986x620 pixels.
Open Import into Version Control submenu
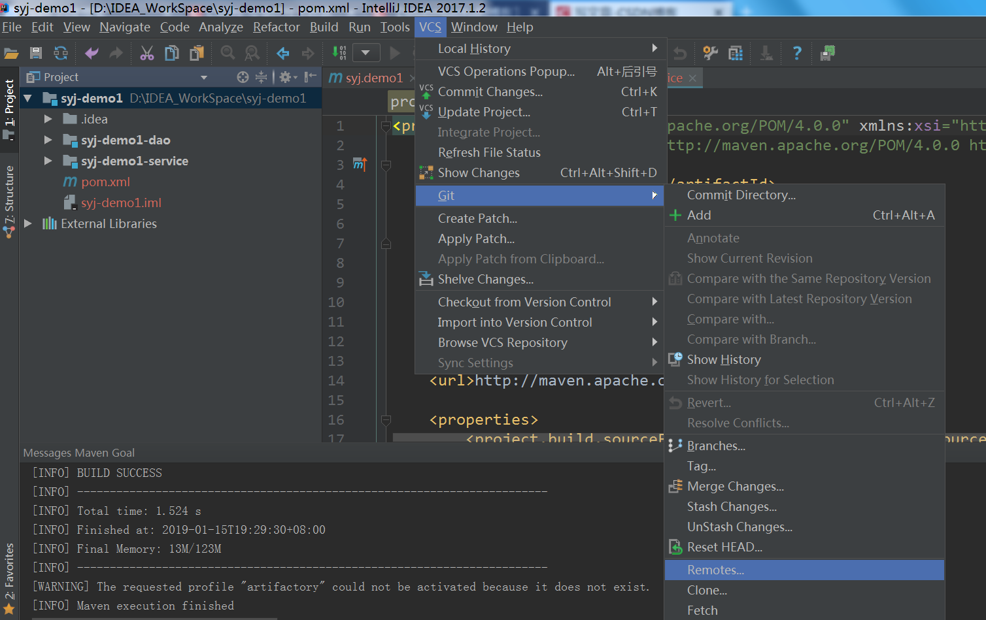[540, 322]
